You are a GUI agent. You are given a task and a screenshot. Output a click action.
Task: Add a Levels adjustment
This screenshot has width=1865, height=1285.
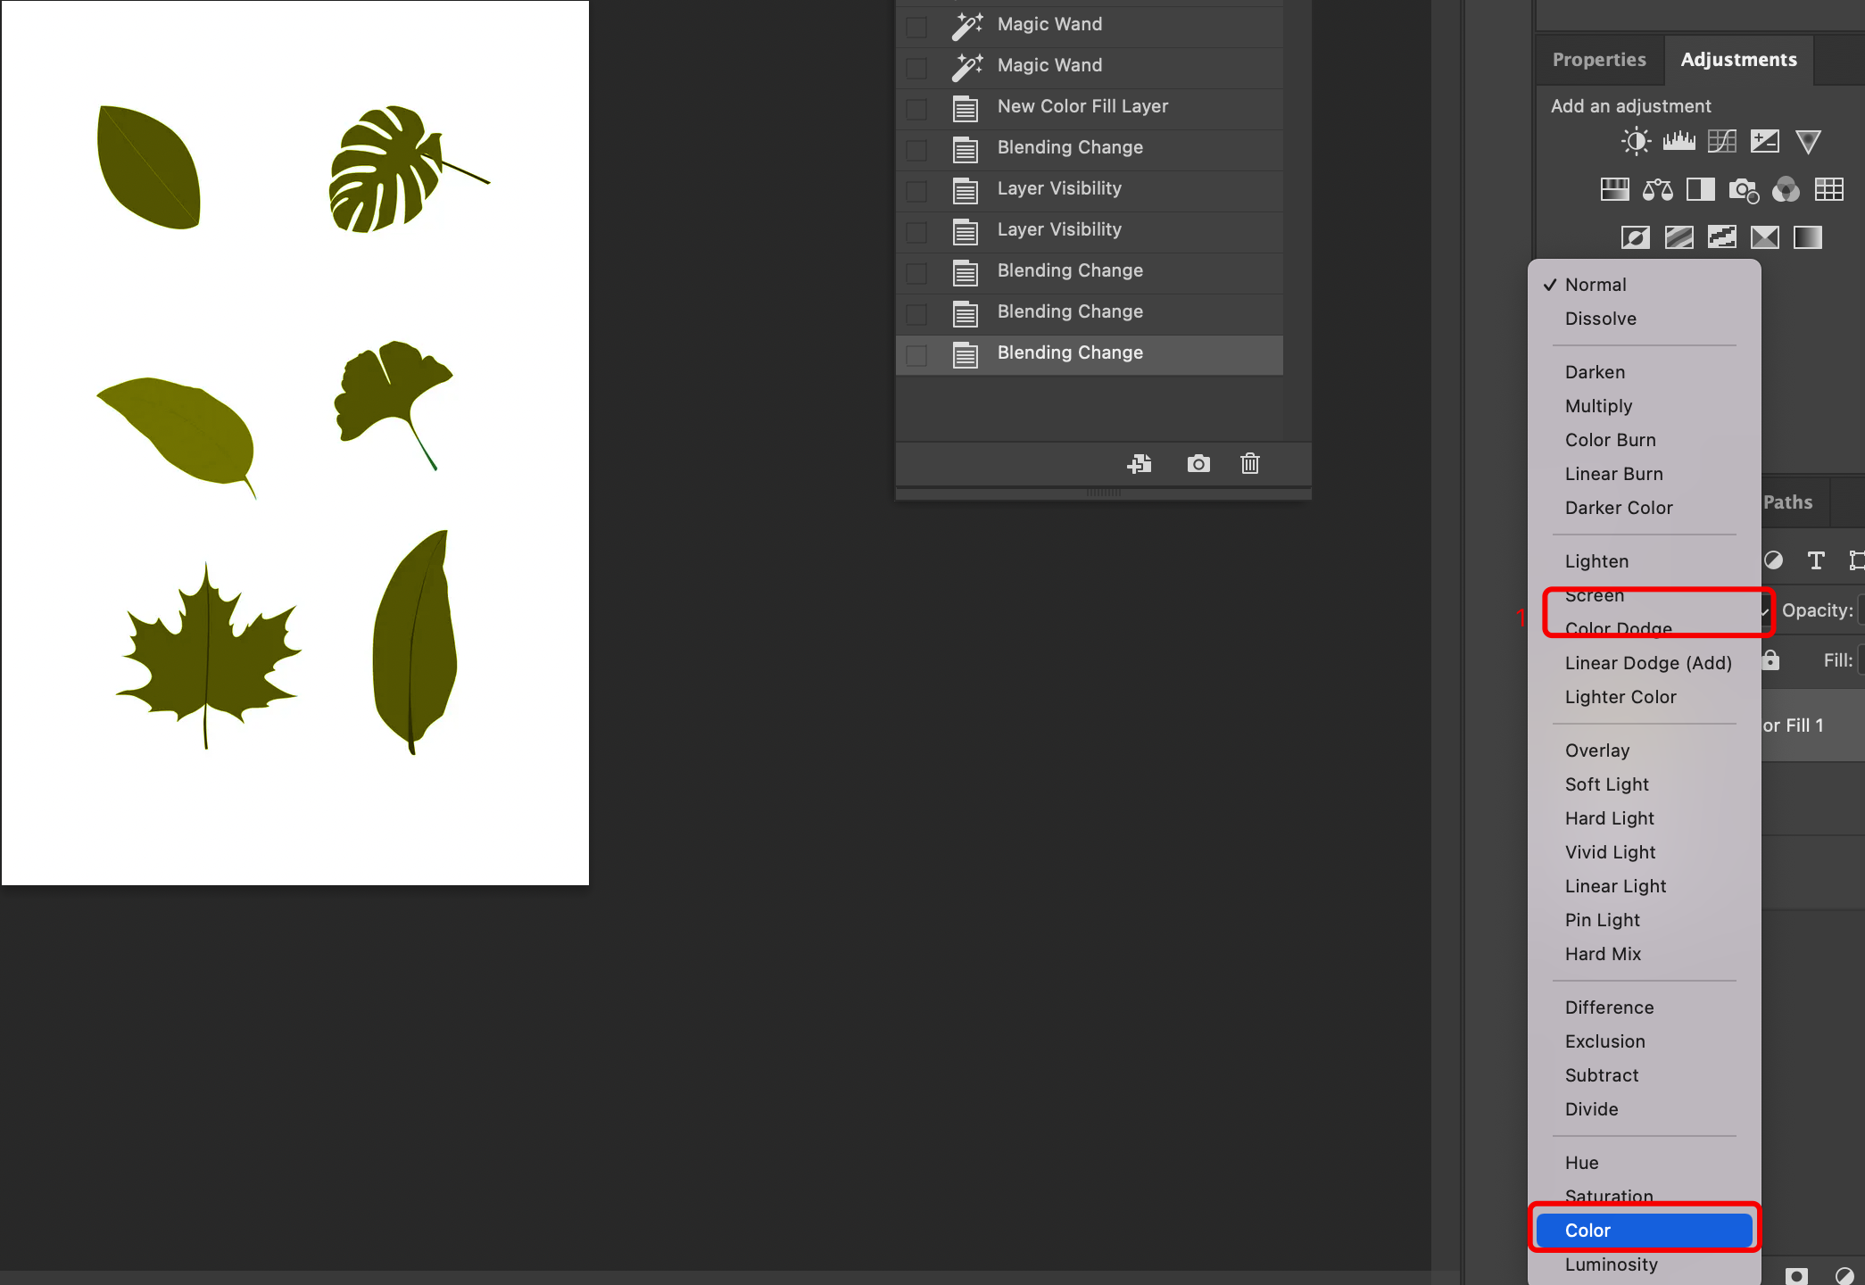(1678, 141)
